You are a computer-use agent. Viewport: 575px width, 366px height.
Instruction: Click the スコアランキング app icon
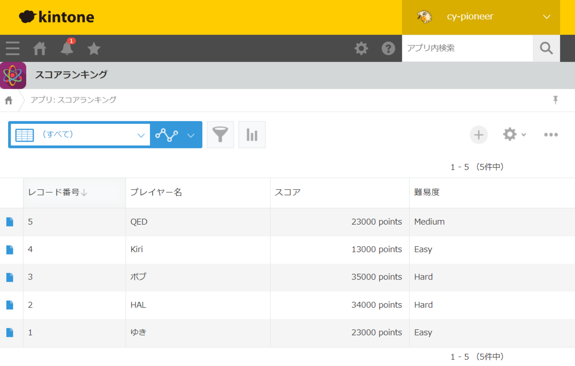click(x=13, y=75)
